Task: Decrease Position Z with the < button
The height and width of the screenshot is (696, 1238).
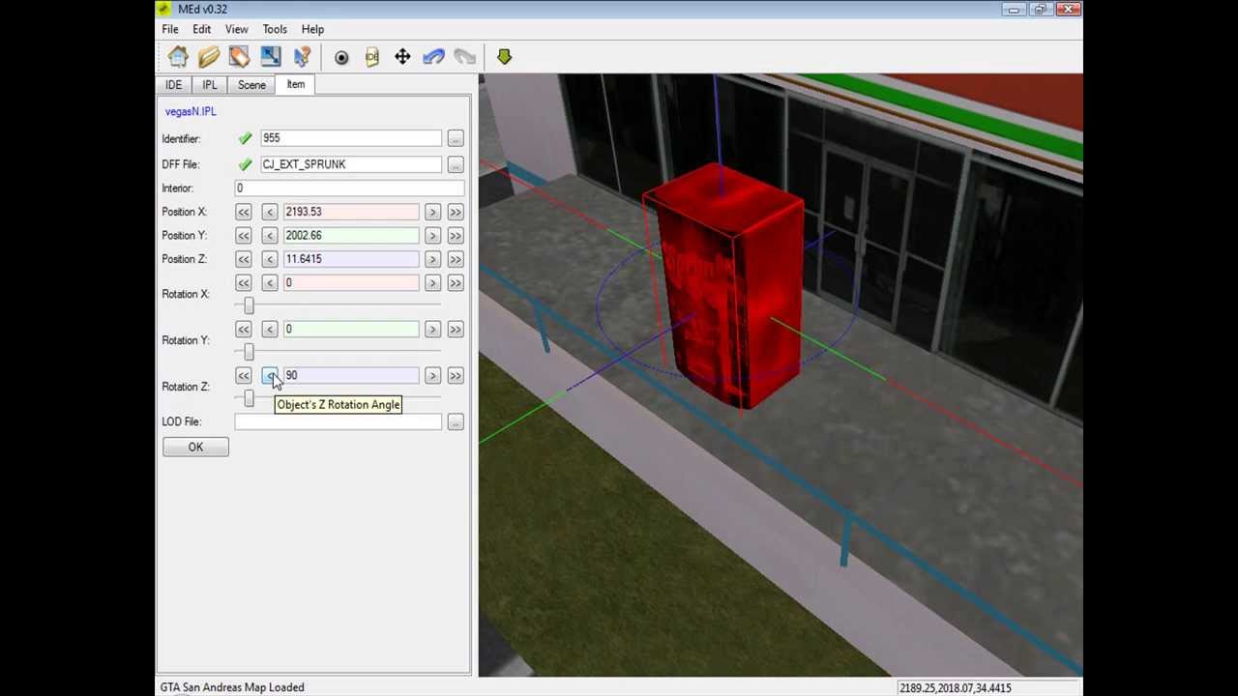Action: pyautogui.click(x=269, y=259)
